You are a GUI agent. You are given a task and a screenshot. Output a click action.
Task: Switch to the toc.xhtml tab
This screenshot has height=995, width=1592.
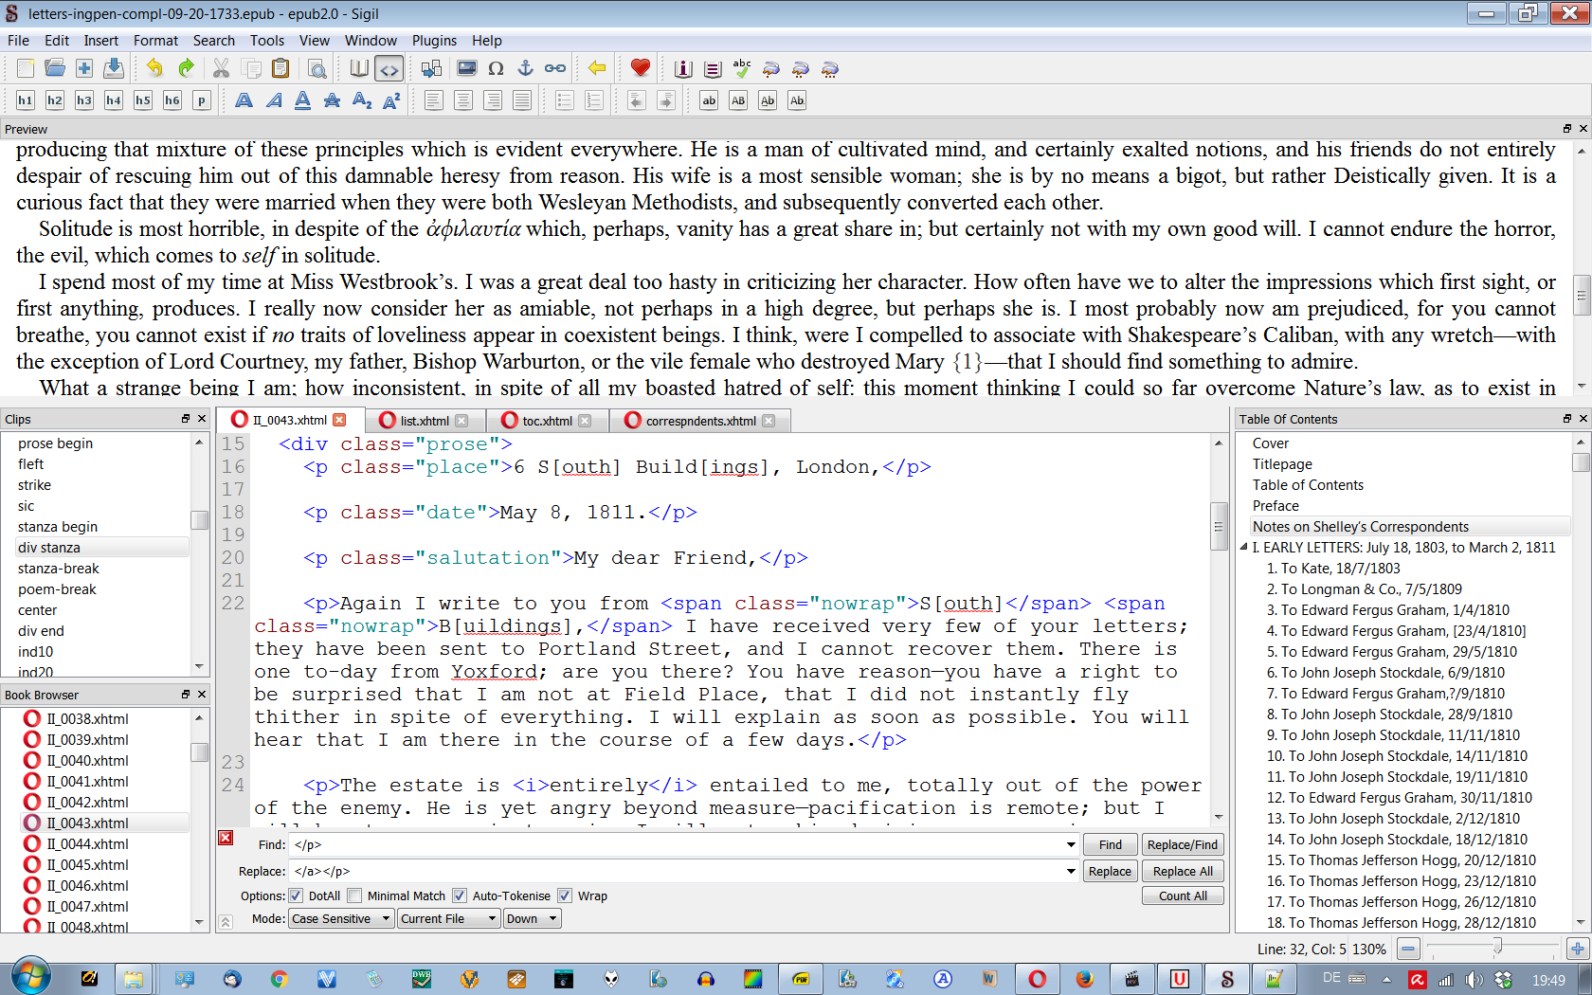[547, 421]
